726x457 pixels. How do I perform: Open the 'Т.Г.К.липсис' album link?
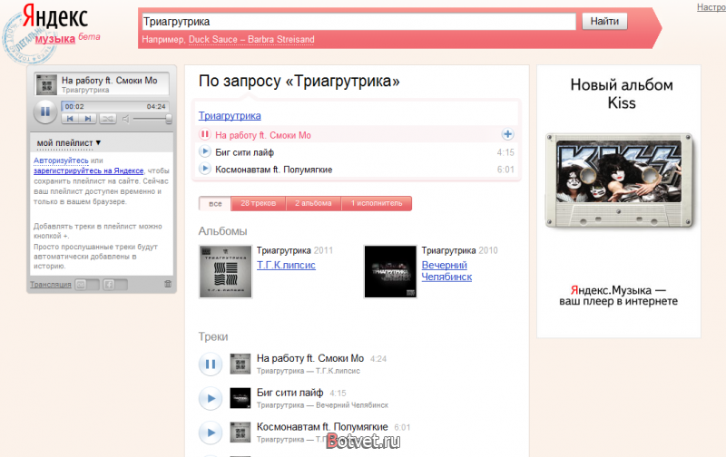286,265
